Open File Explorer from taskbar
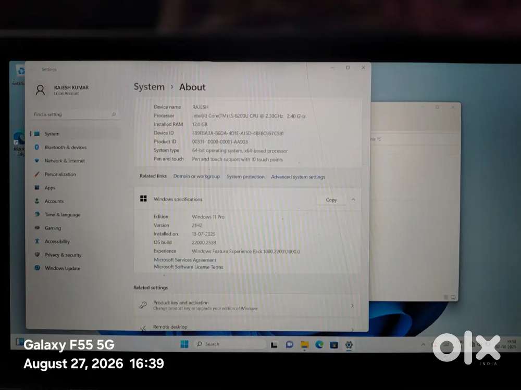This screenshot has width=521, height=390. [304, 345]
